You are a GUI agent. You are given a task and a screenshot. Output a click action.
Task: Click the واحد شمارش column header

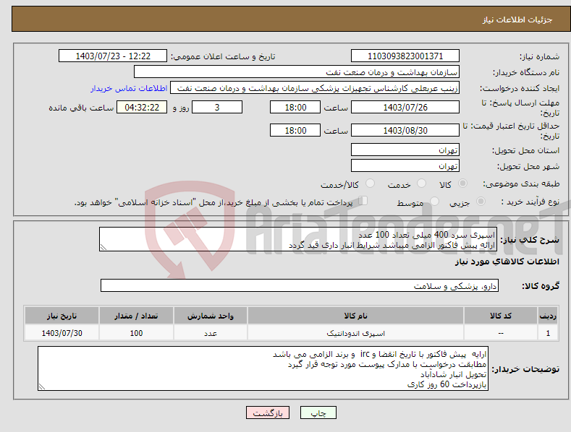pos(211,316)
